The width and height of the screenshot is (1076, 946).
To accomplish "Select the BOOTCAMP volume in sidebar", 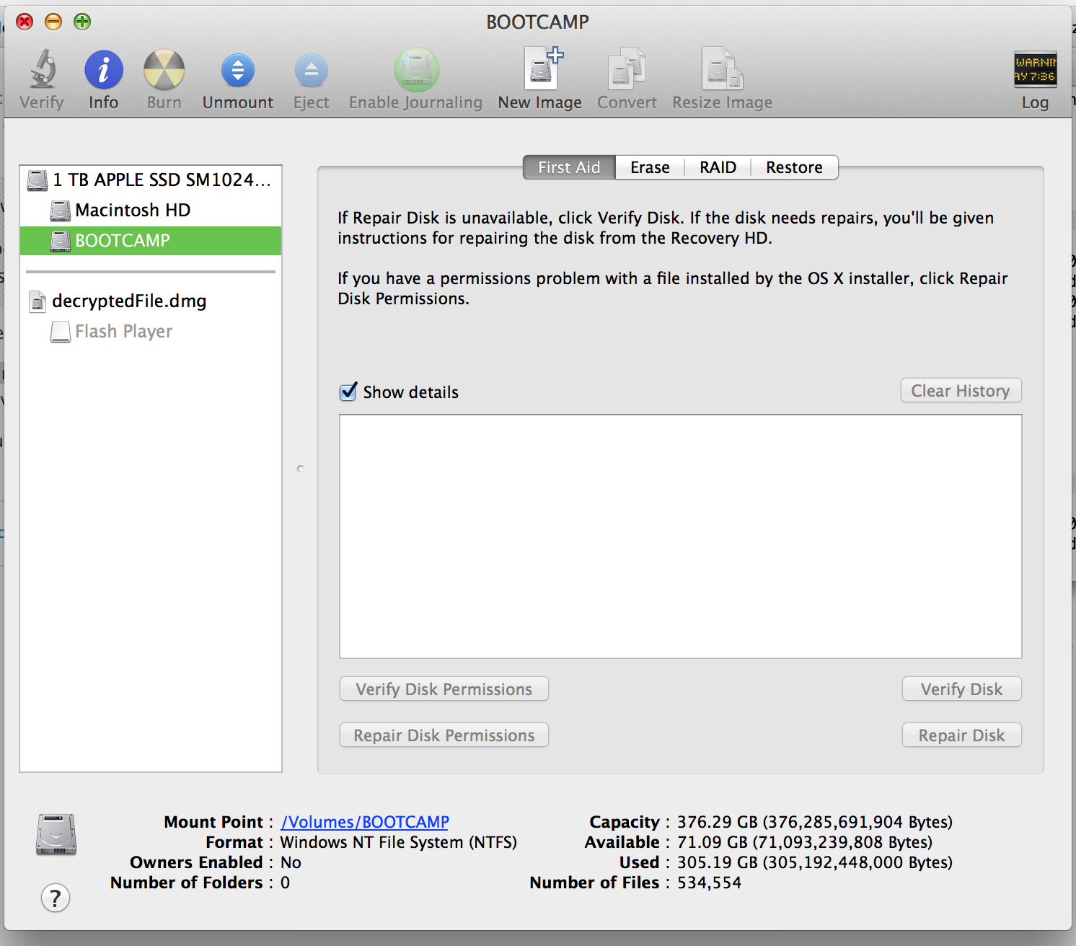I will pos(151,240).
